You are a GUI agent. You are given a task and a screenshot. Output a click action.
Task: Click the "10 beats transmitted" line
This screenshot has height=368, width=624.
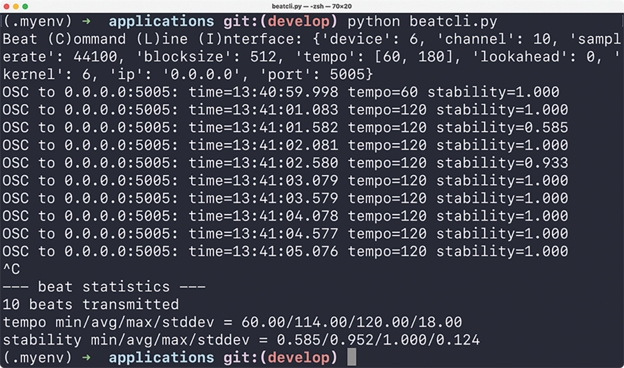(91, 305)
